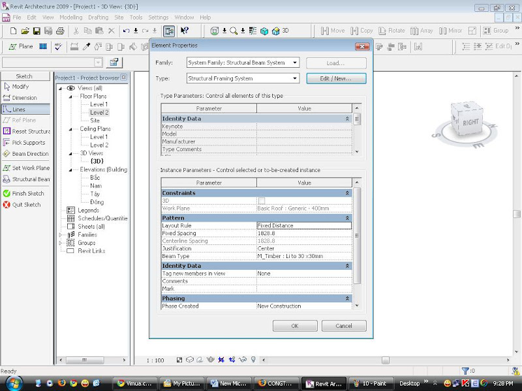Expand the Families node in Project browser
Image resolution: width=522 pixels, height=391 pixels.
click(60, 235)
